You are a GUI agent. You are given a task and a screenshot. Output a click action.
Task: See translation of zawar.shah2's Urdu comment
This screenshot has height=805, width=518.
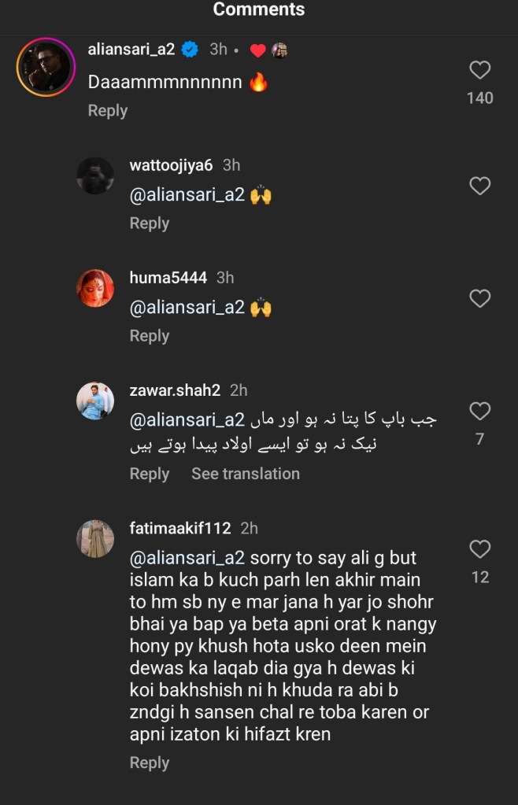click(x=246, y=474)
